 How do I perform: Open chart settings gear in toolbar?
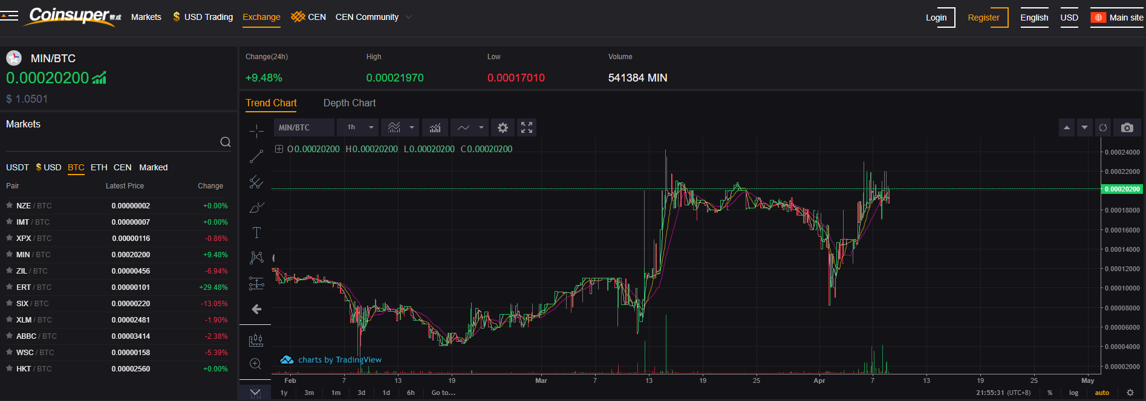click(503, 127)
